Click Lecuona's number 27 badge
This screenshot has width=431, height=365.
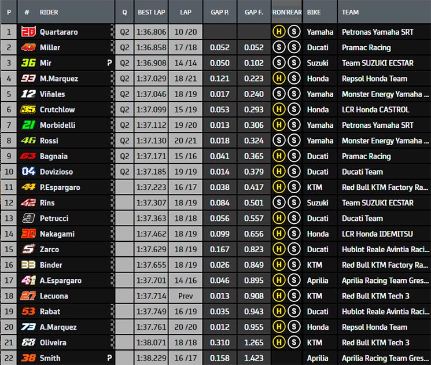tap(28, 296)
